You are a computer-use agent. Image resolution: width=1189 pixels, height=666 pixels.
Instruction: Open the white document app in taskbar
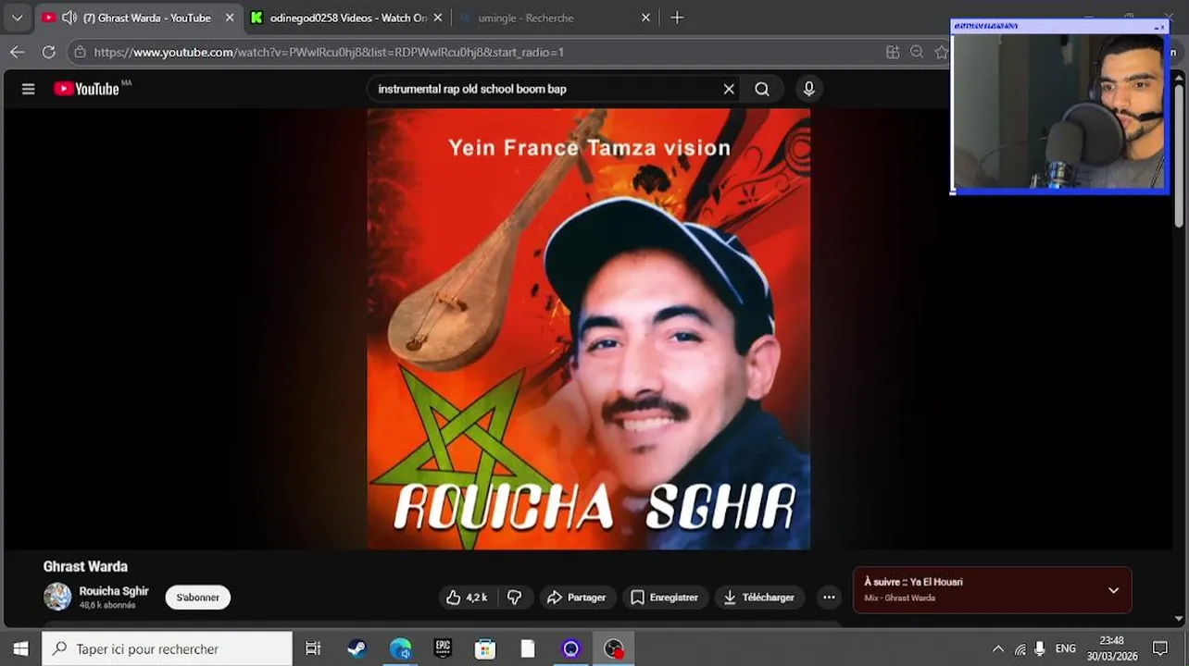point(528,648)
